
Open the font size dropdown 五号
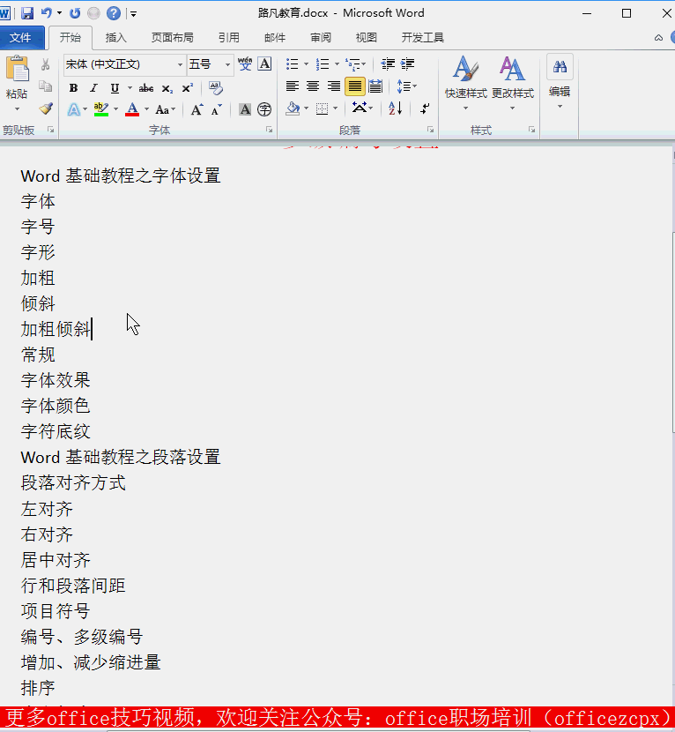pyautogui.click(x=227, y=64)
